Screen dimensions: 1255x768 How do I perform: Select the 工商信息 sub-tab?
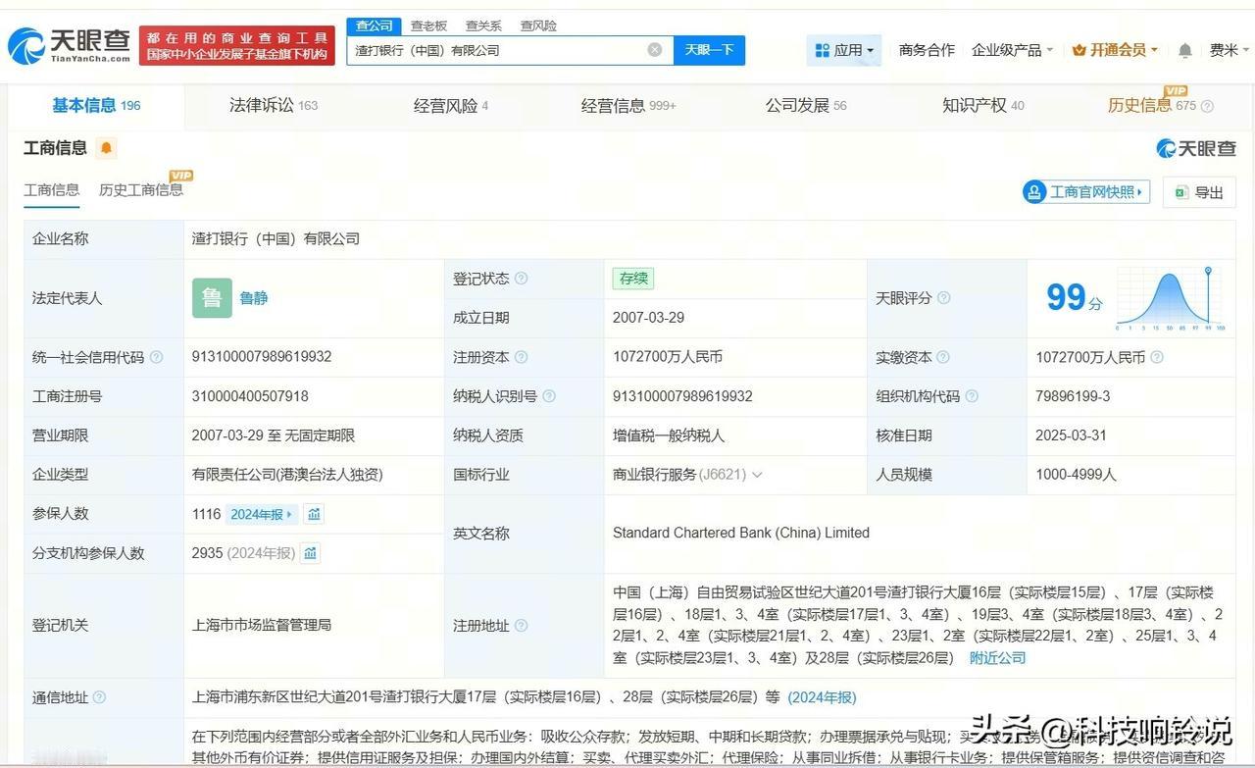pos(52,190)
